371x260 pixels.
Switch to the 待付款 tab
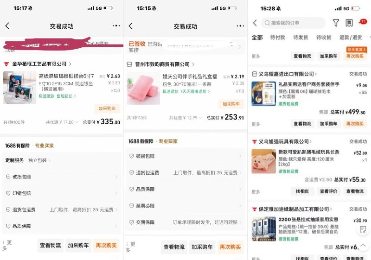277,38
